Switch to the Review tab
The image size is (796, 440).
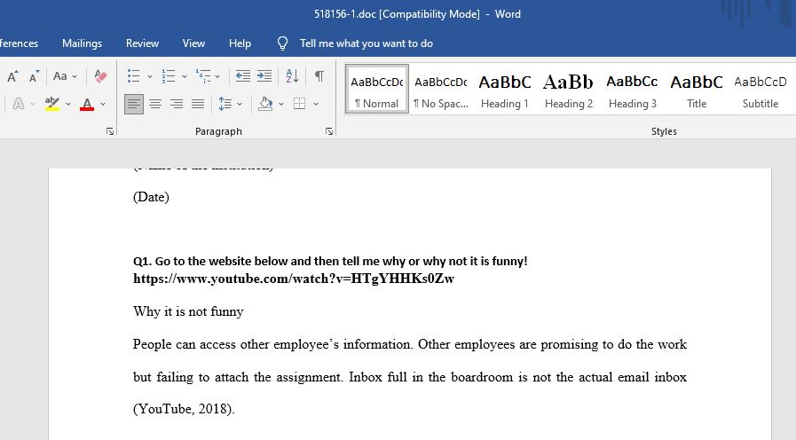[142, 43]
